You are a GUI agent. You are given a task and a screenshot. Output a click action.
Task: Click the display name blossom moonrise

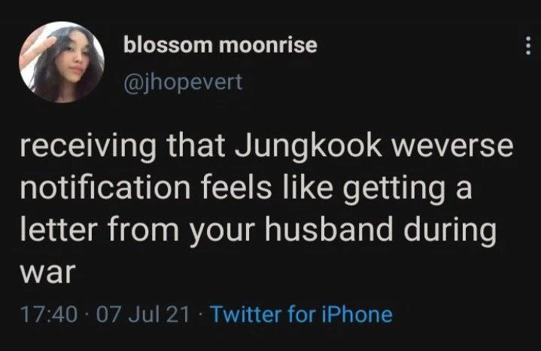(220, 45)
